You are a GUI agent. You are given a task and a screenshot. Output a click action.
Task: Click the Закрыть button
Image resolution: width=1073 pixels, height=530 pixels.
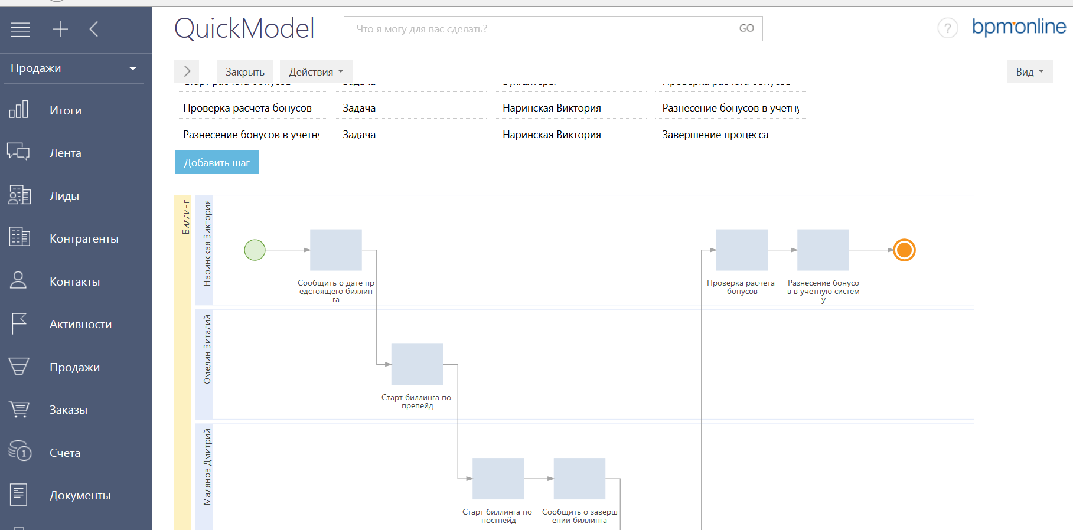click(244, 72)
